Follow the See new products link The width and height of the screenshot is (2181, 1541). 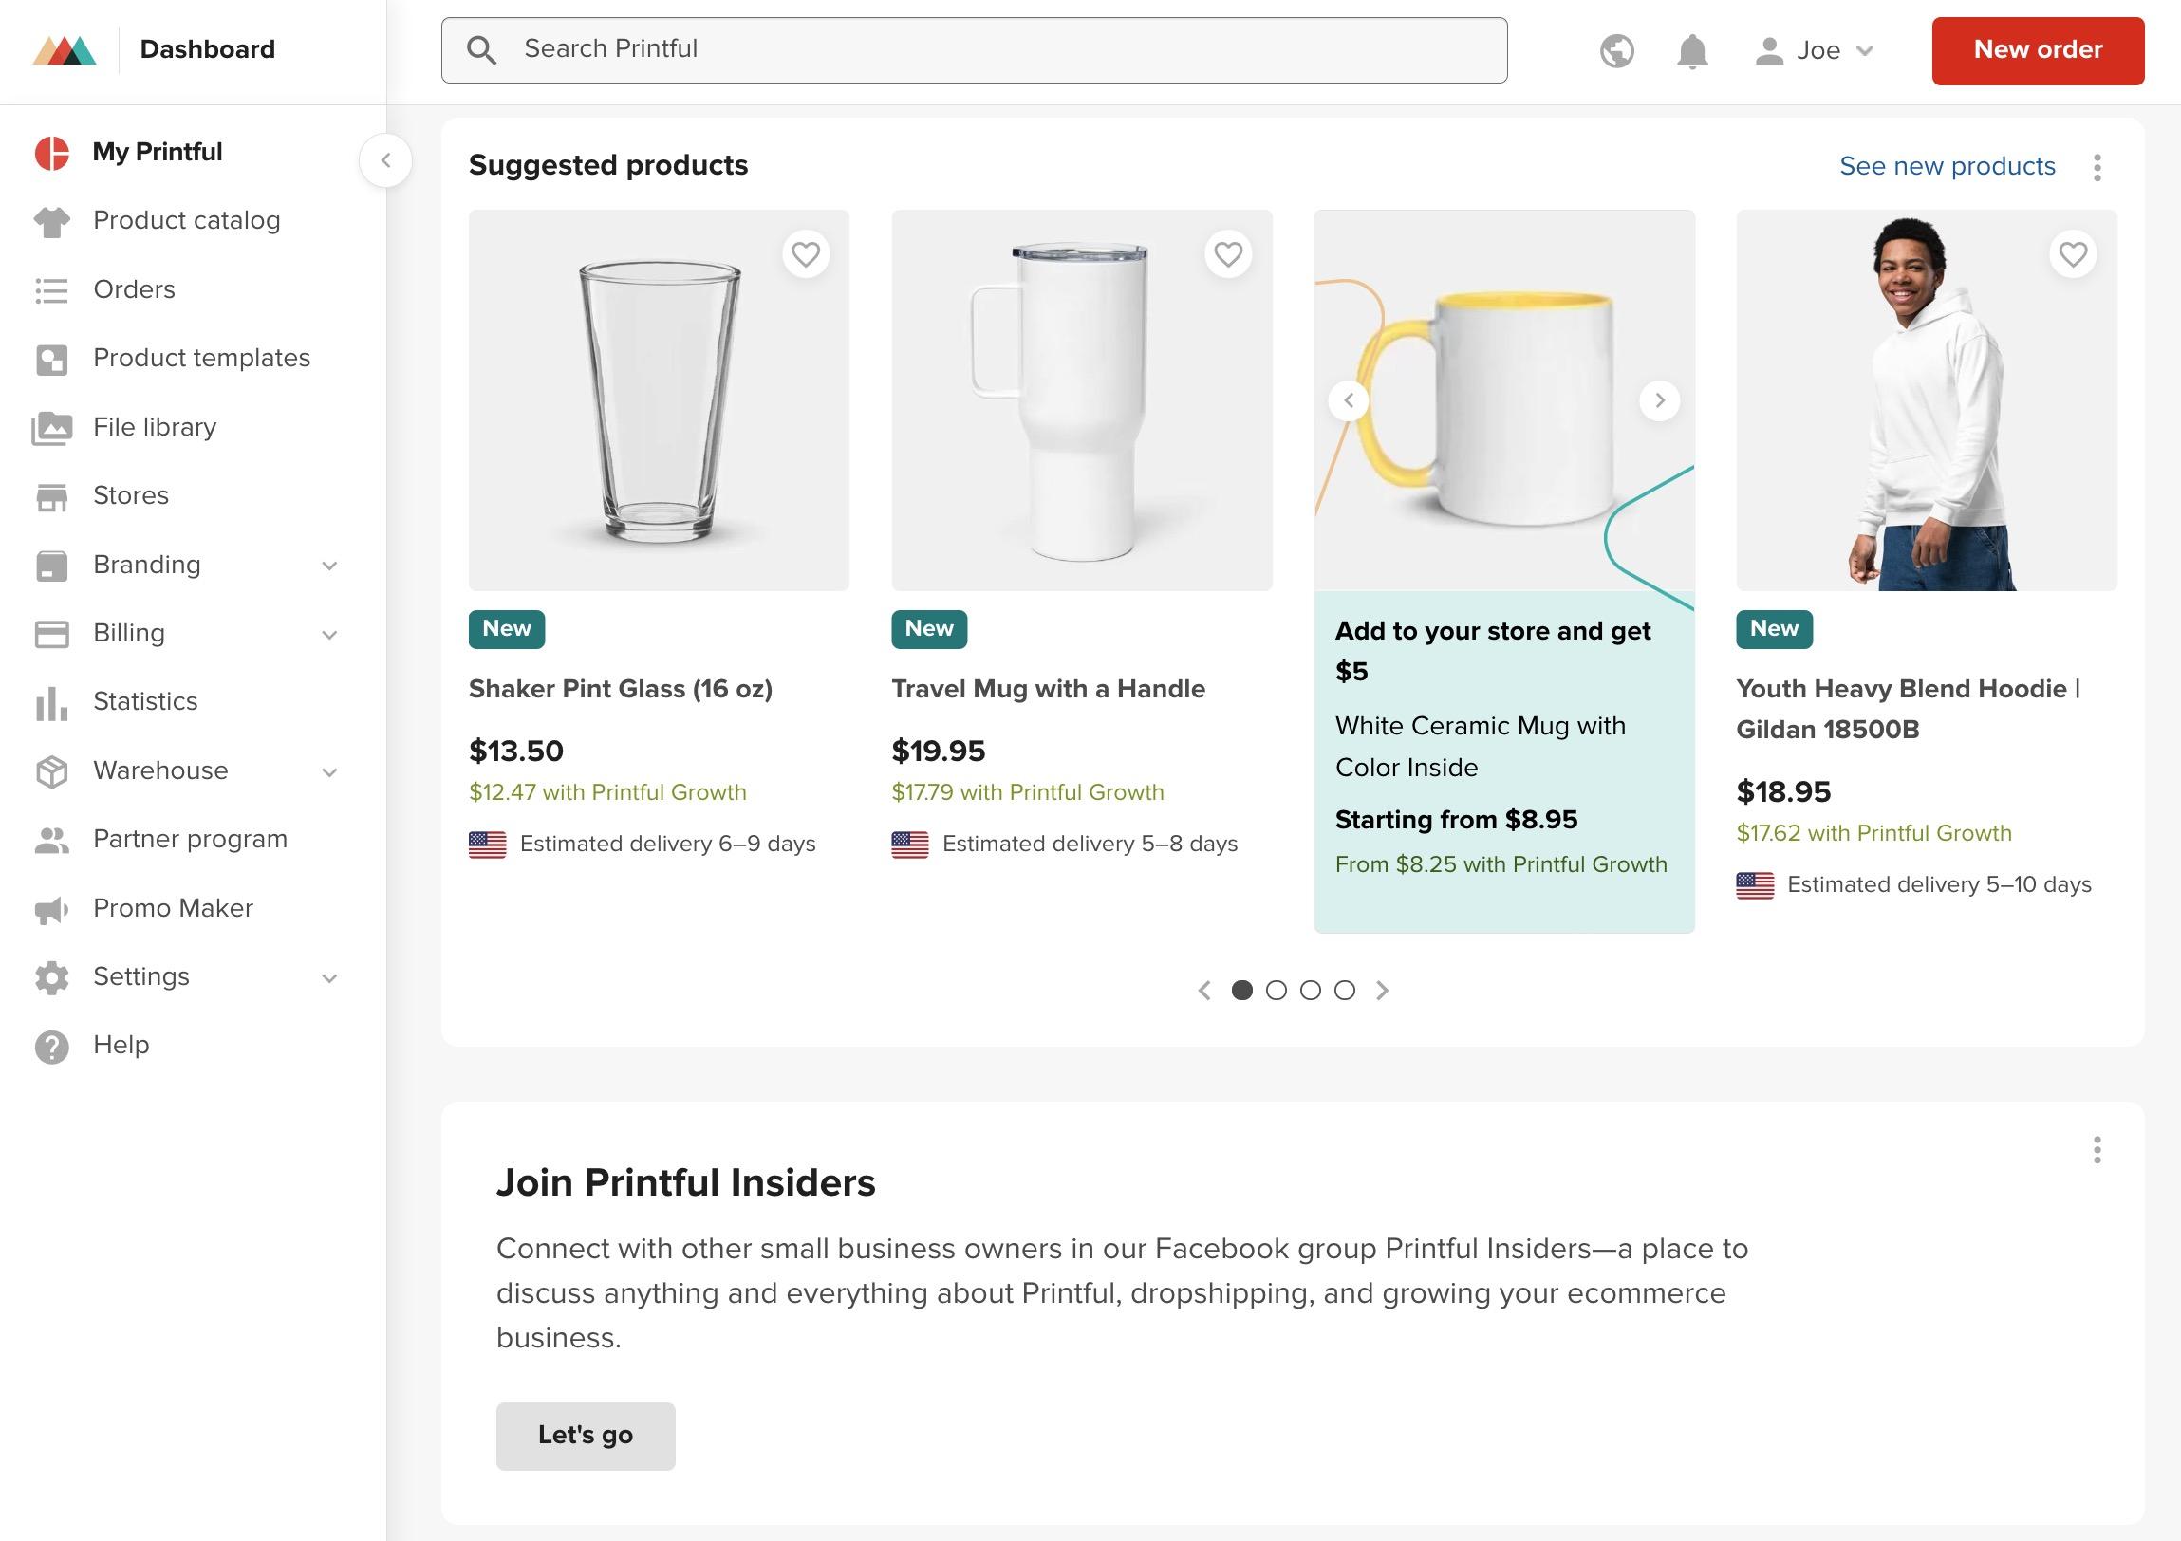[1948, 166]
